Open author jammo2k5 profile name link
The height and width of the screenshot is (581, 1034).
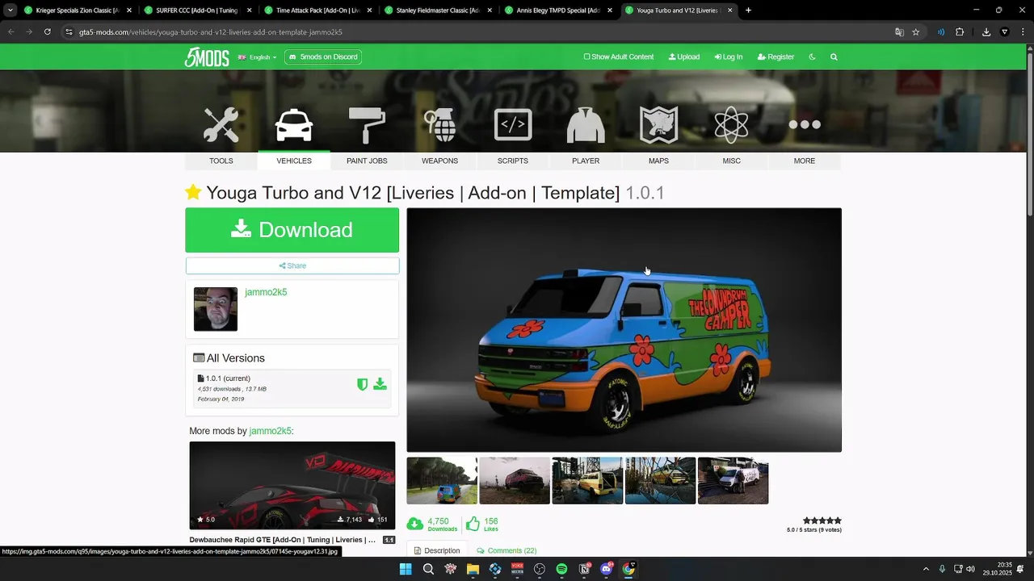click(x=266, y=292)
